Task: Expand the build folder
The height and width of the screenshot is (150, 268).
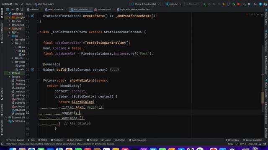Action: [9, 29]
